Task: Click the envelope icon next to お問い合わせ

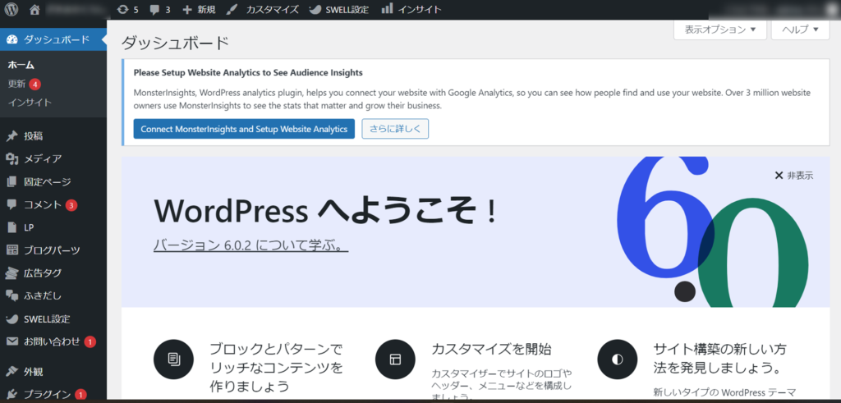Action: pyautogui.click(x=11, y=341)
